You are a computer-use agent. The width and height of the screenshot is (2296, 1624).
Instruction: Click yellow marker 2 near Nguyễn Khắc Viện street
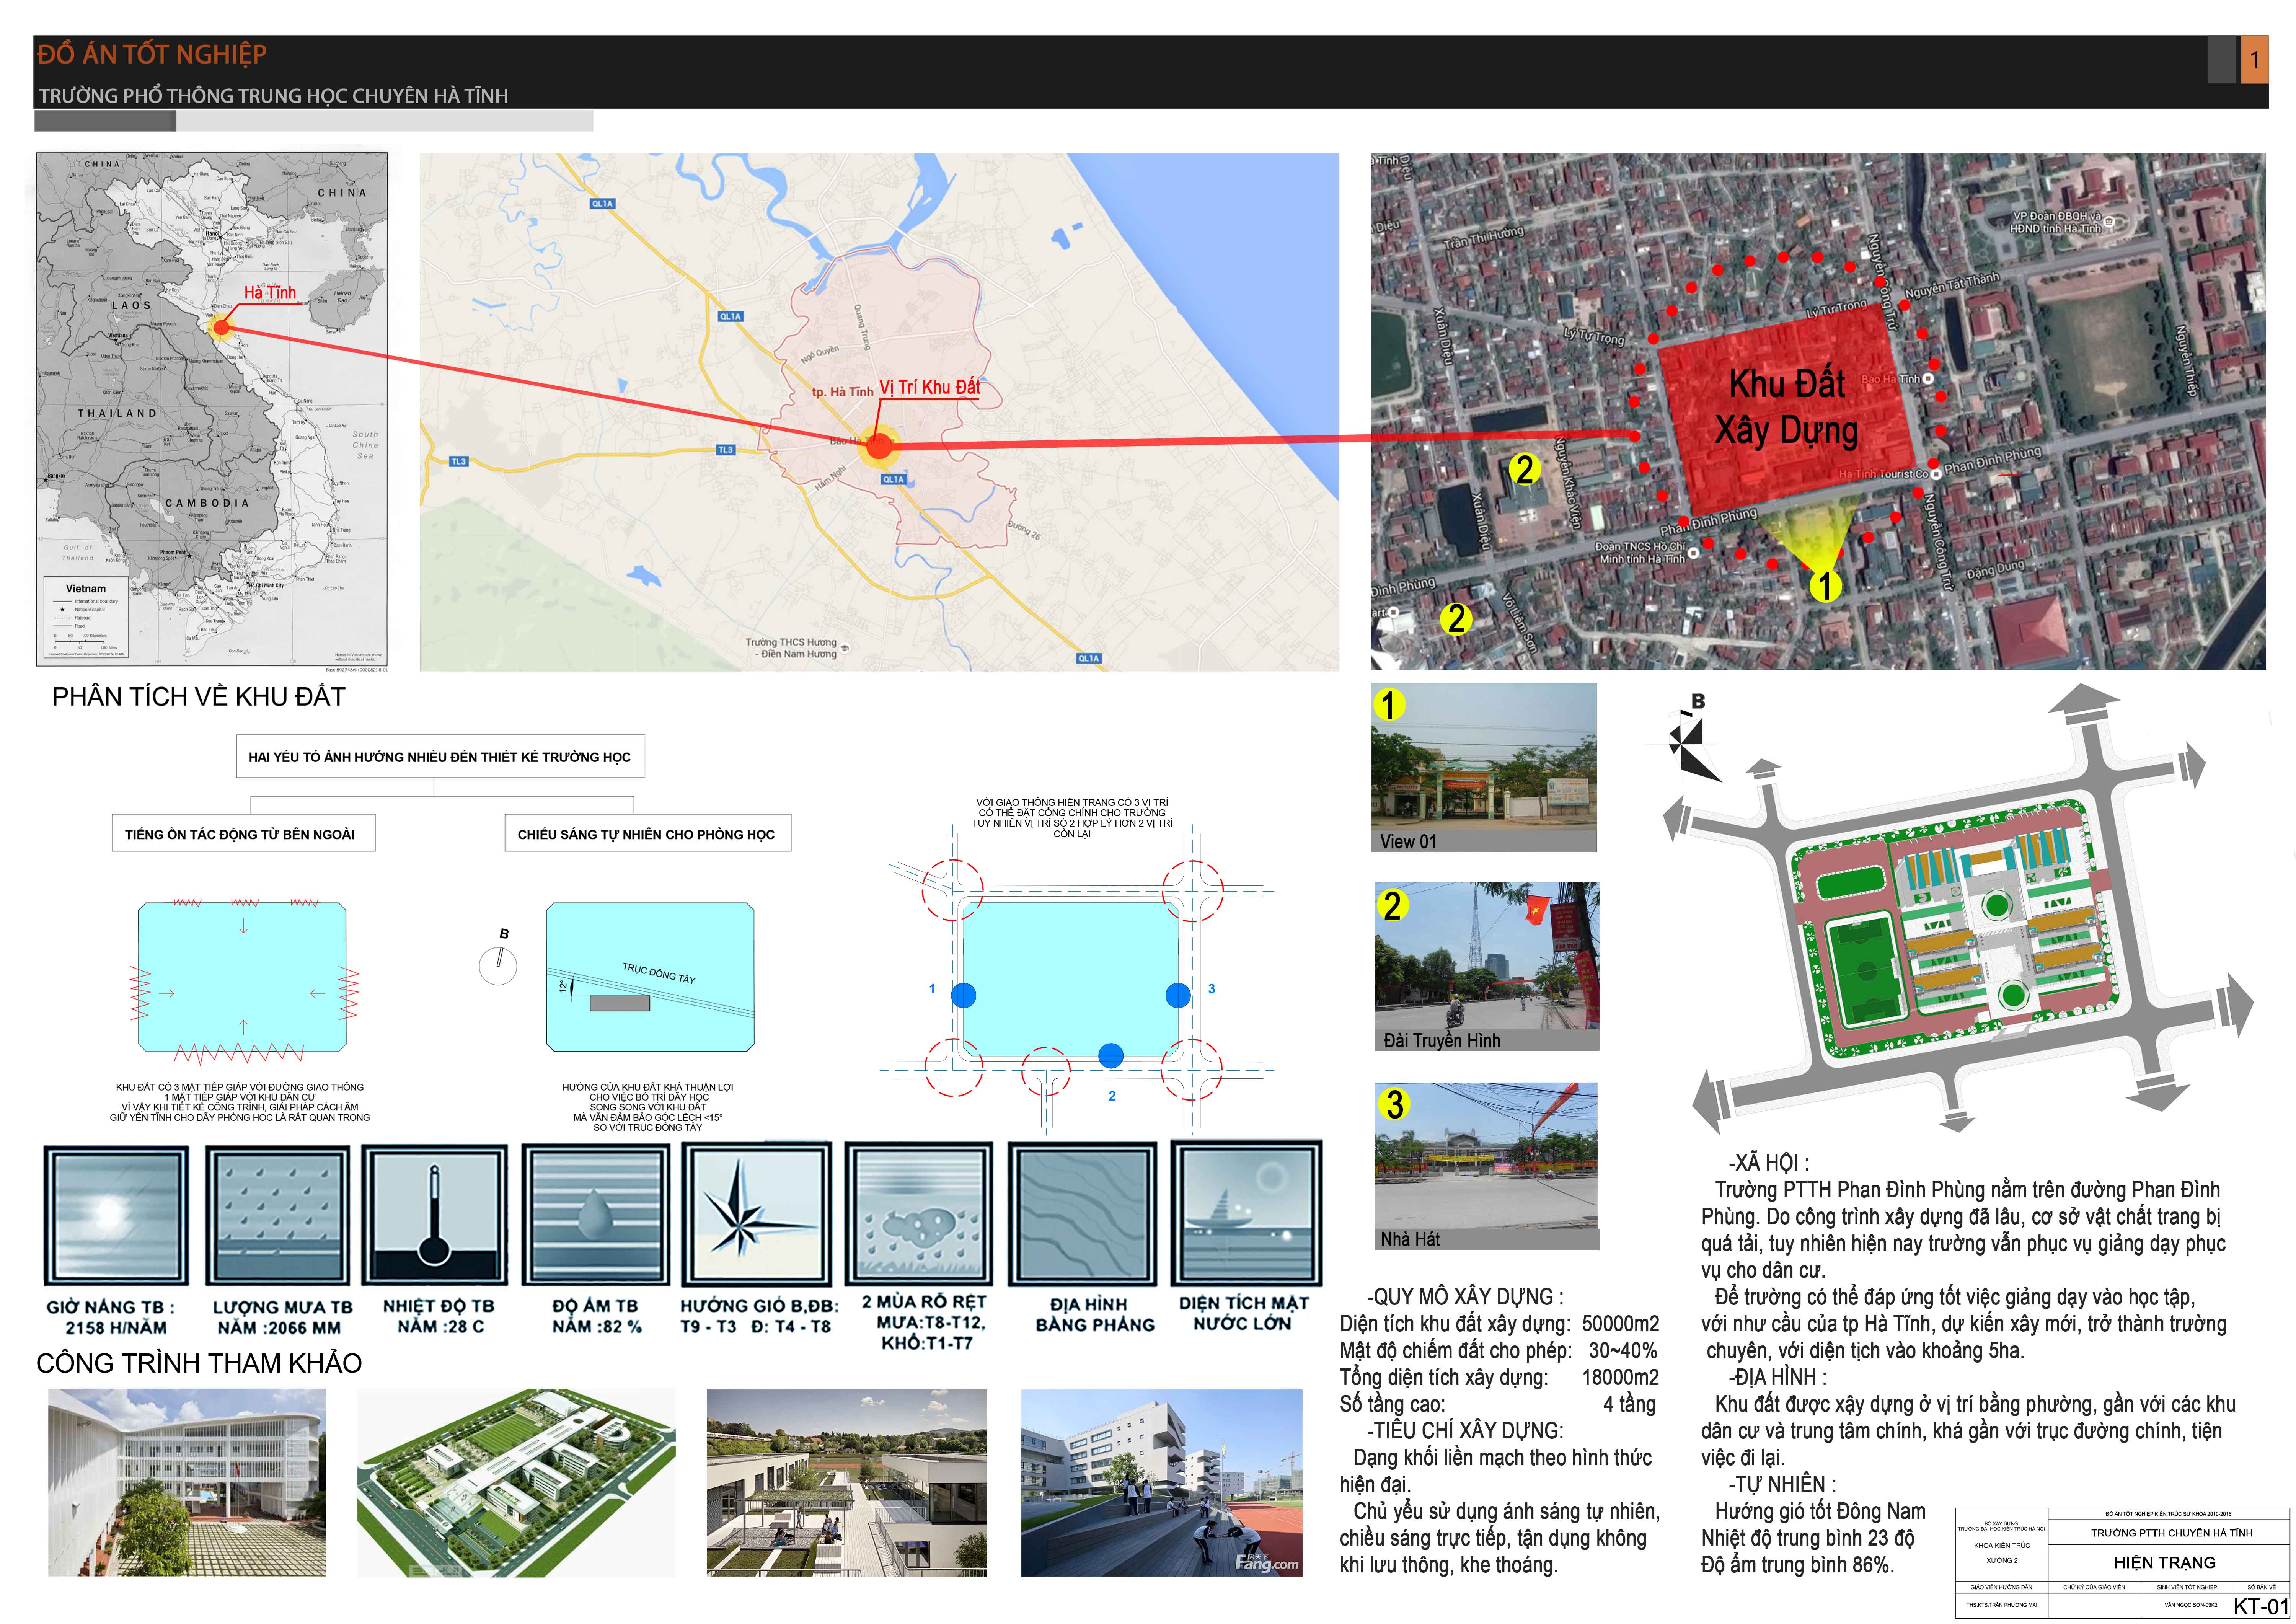[1524, 469]
